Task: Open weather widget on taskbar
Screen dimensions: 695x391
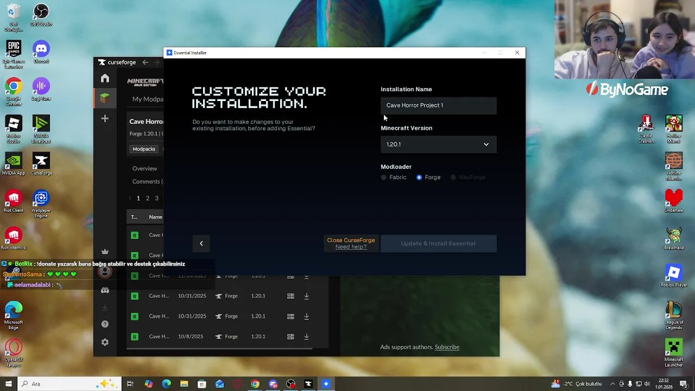Action: (x=576, y=384)
